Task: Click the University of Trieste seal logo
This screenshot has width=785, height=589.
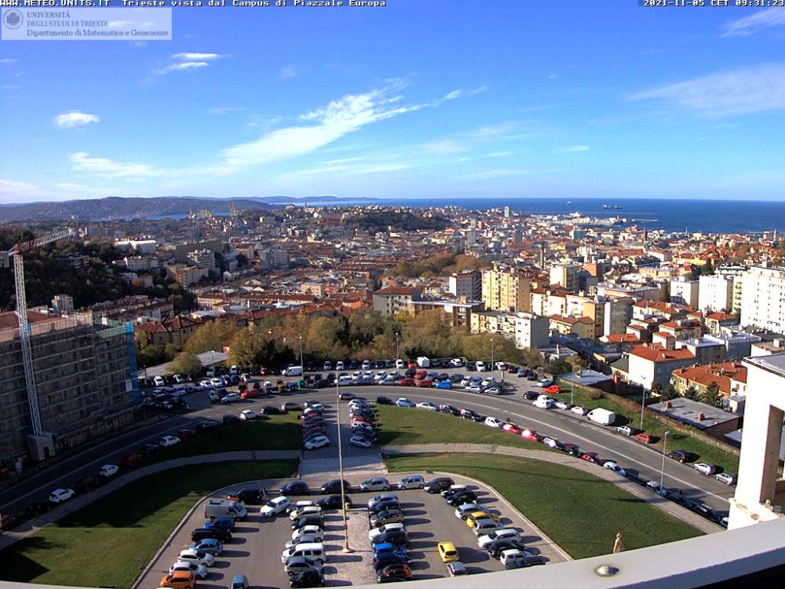Action: [x=13, y=20]
